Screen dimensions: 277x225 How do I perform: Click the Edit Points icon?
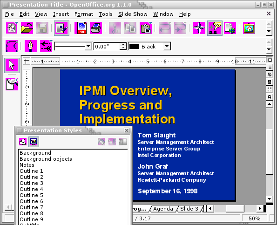pos(12,46)
